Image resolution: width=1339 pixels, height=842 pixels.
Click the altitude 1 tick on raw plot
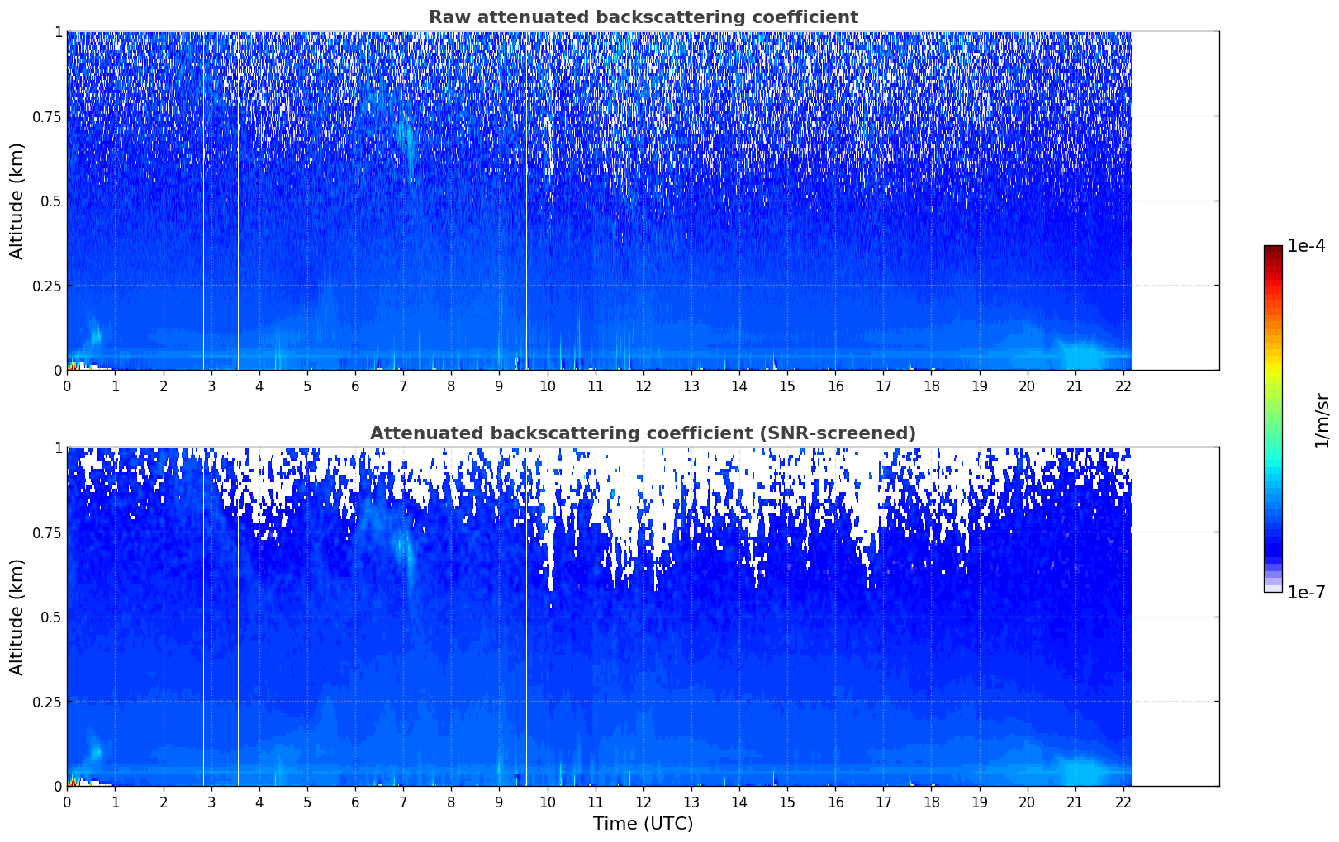[58, 31]
